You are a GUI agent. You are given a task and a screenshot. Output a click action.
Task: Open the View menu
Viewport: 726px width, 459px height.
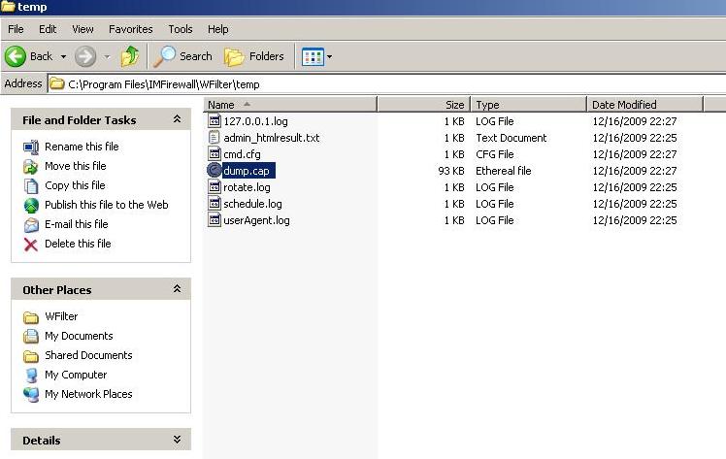(x=82, y=29)
